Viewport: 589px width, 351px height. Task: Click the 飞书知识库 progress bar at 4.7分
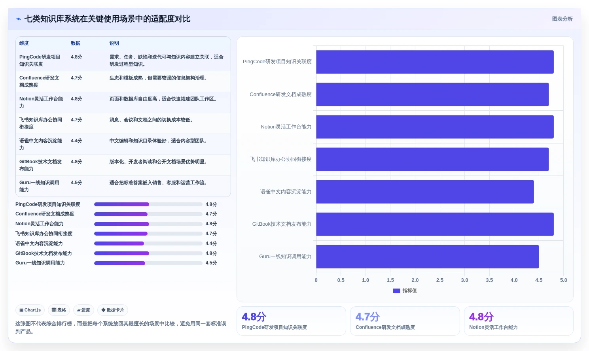click(x=148, y=234)
